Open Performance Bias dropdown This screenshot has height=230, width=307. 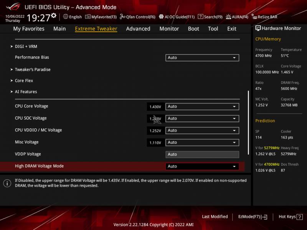point(202,58)
